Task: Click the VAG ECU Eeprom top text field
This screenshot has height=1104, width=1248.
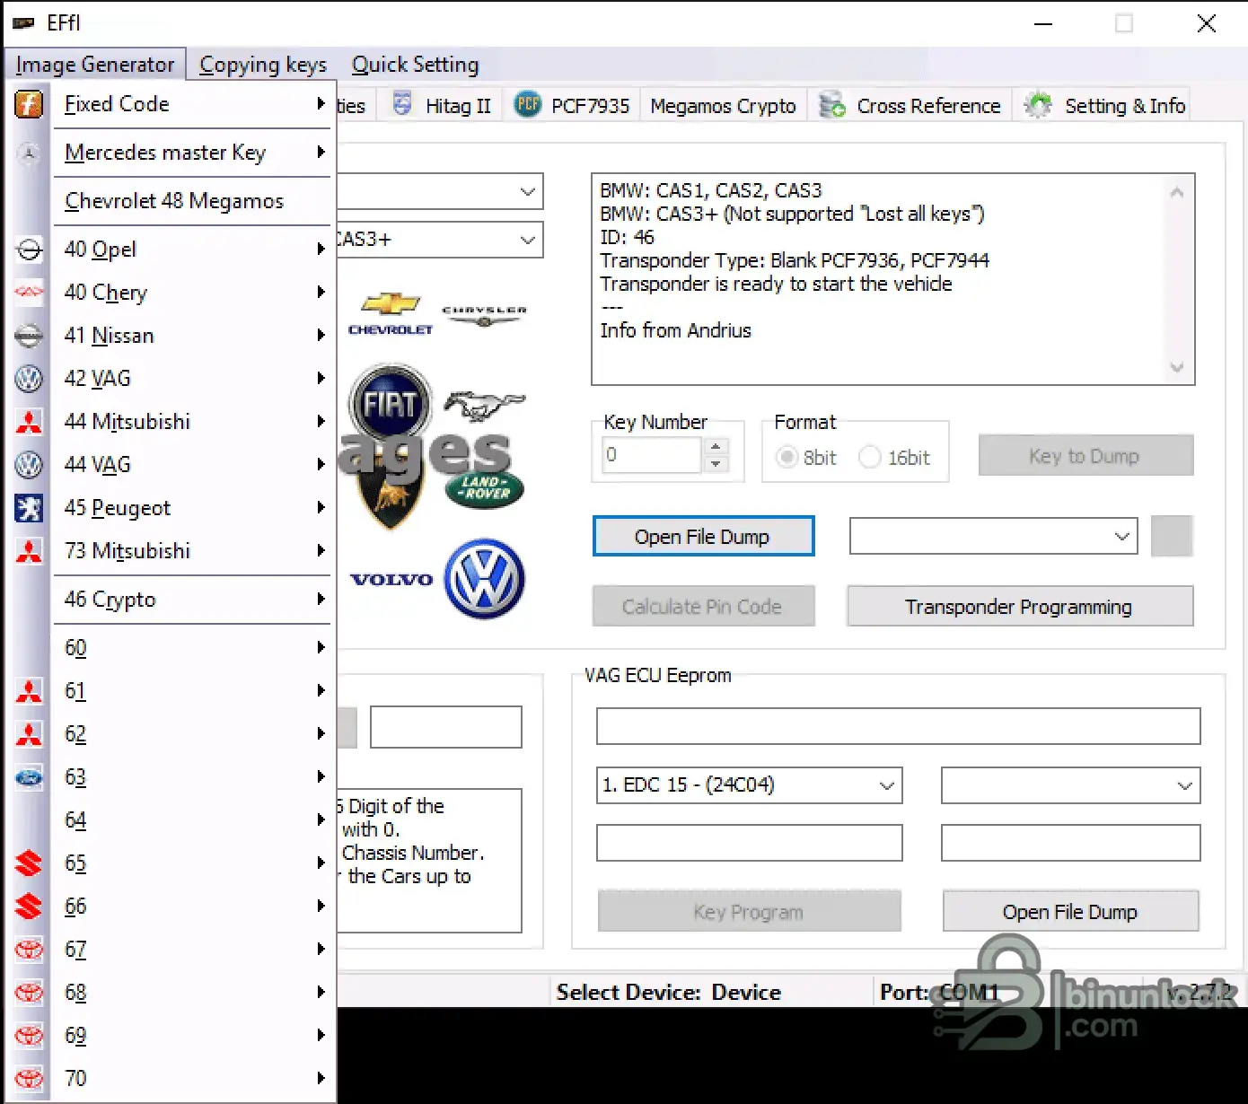Action: point(898,726)
